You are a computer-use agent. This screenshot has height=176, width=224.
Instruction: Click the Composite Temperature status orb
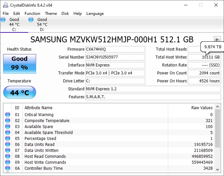pyautogui.click(x=8, y=120)
